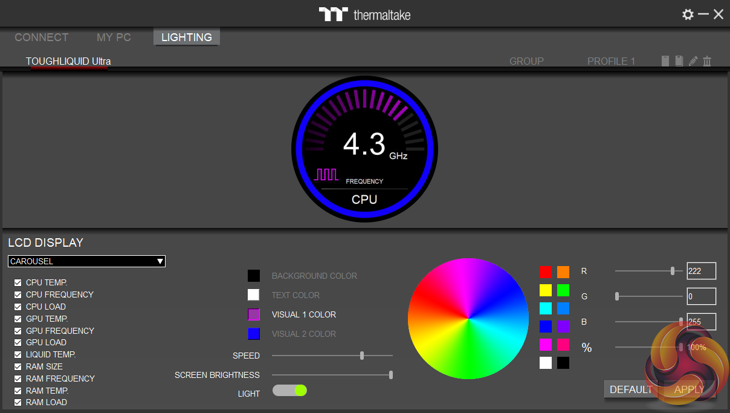Click the LCD DISPLAY heading
This screenshot has width=730, height=413.
[x=46, y=242]
